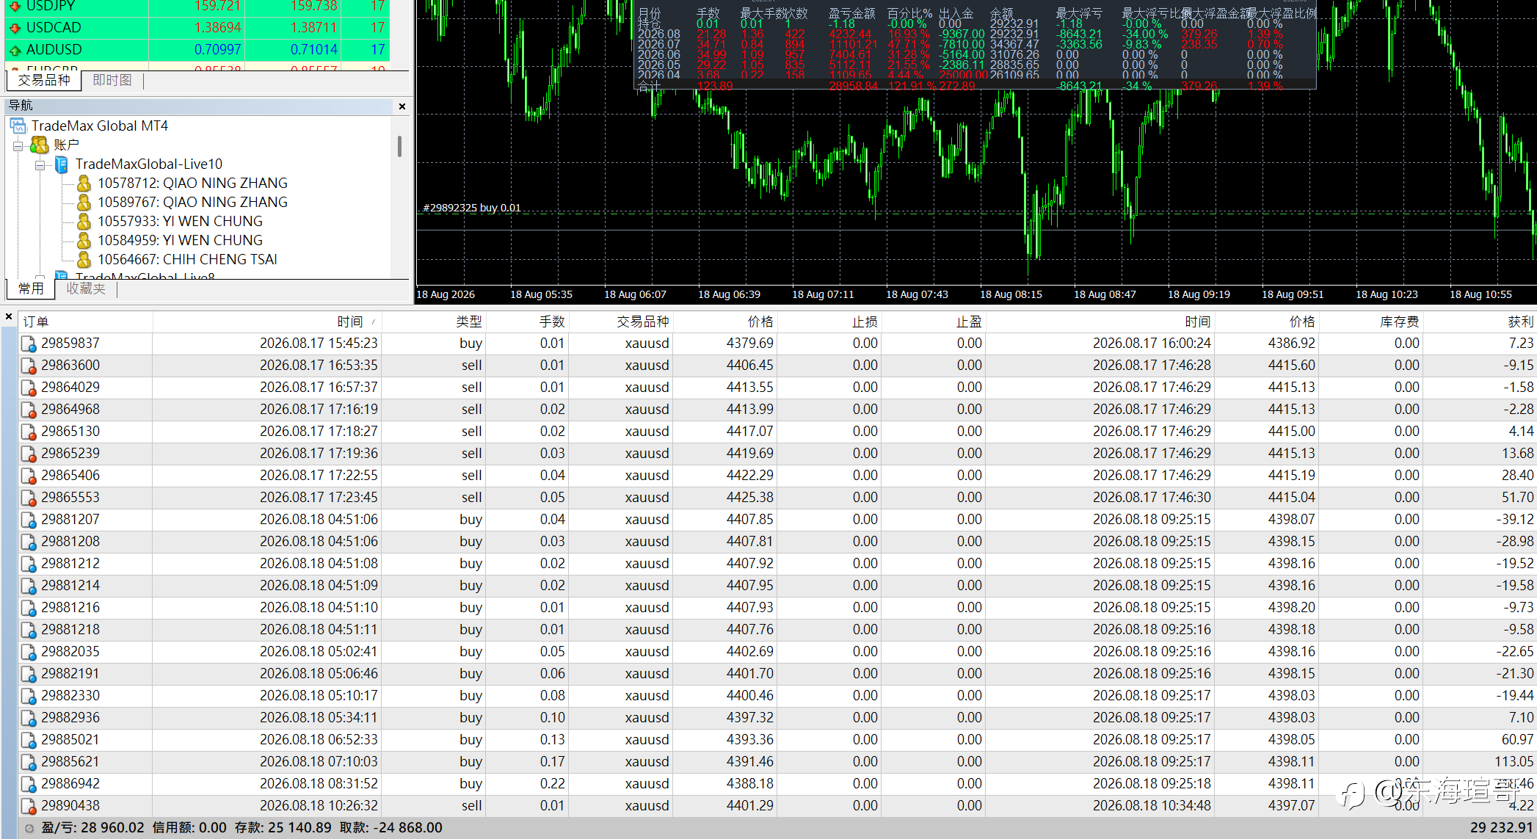The width and height of the screenshot is (1537, 839).
Task: Switch to the 即时图 tab
Action: click(112, 80)
